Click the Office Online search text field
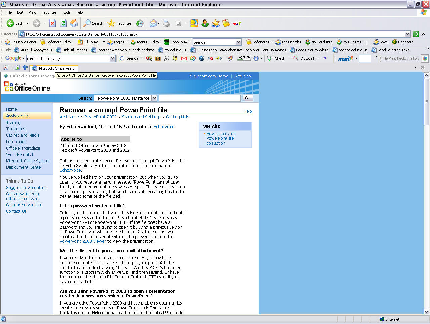The image size is (430, 324). tap(200, 98)
